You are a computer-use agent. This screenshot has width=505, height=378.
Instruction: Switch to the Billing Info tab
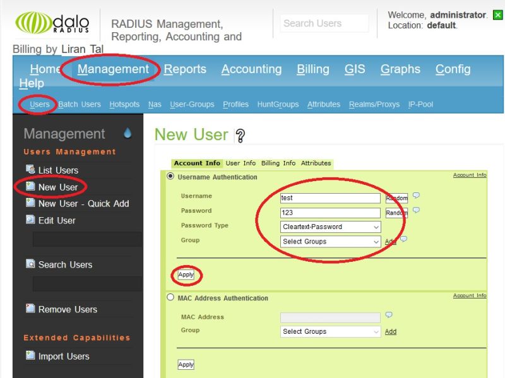tap(278, 163)
